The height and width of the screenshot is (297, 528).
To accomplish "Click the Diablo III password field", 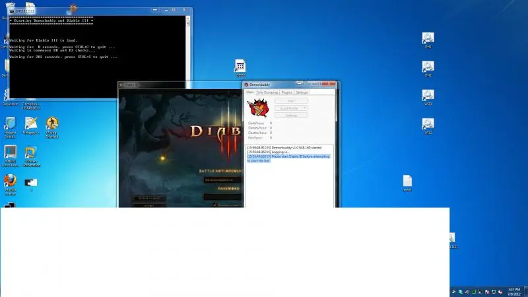I will tap(222, 196).
